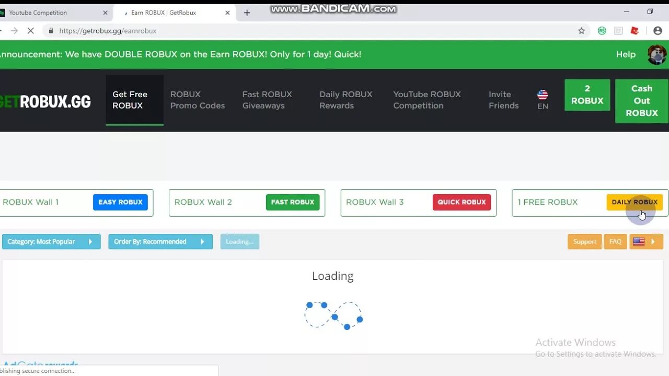
Task: Click the FAST ROBUX button
Action: pyautogui.click(x=293, y=202)
